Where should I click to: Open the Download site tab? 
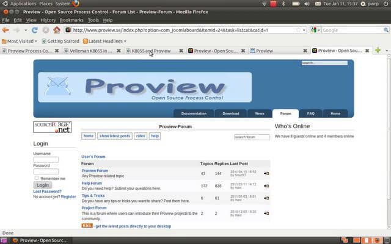(x=231, y=113)
